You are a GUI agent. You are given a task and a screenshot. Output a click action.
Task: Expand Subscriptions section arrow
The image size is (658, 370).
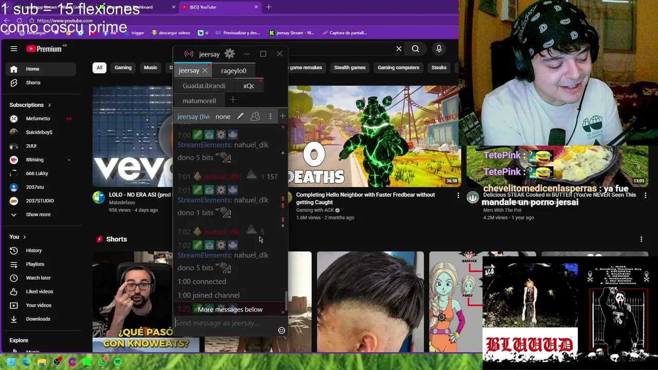[x=49, y=105]
